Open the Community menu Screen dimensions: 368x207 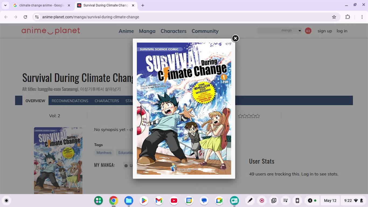[x=205, y=31]
